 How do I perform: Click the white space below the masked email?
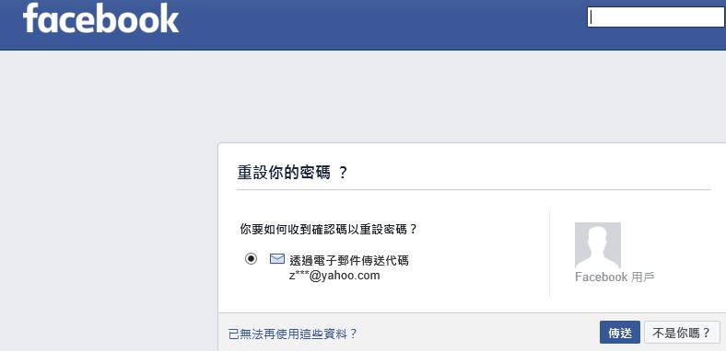(x=370, y=297)
